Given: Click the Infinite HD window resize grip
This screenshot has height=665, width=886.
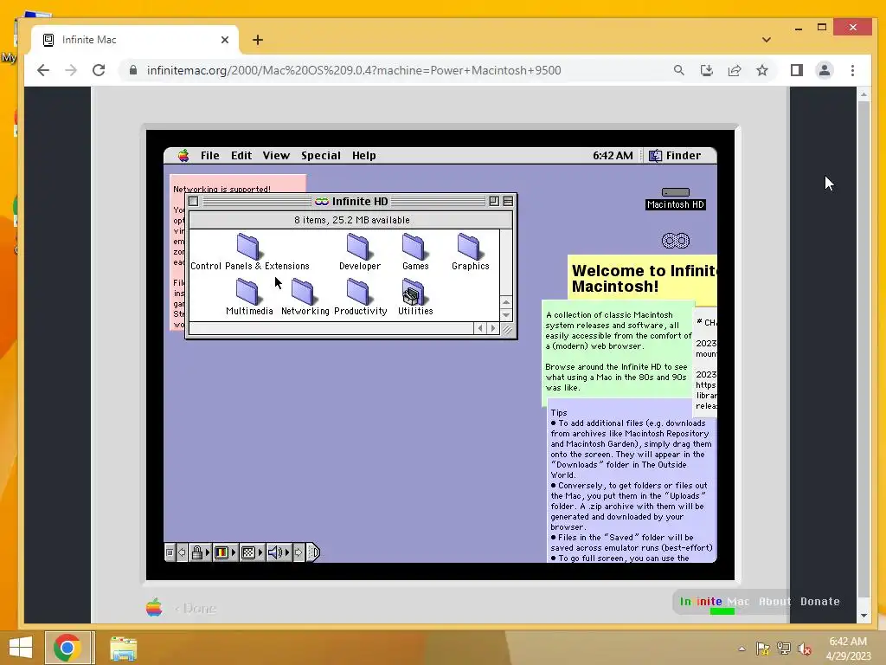Looking at the screenshot, I should pyautogui.click(x=507, y=329).
